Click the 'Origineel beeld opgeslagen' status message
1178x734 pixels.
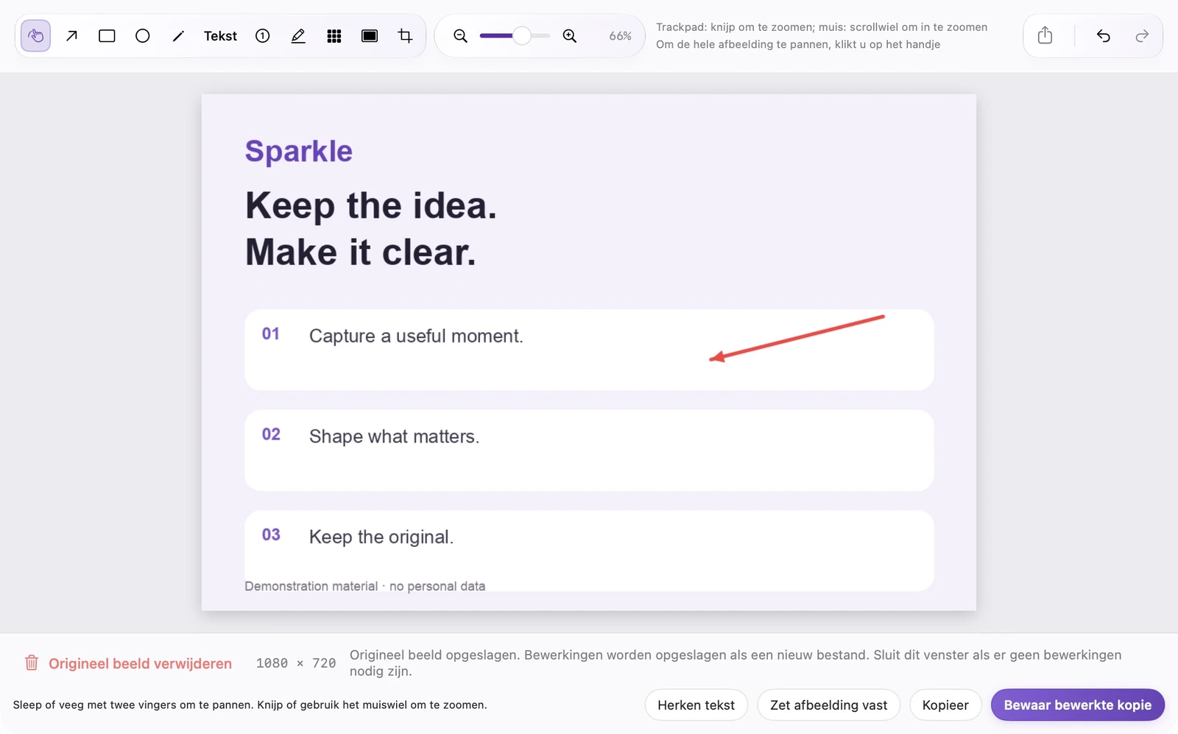[736, 663]
